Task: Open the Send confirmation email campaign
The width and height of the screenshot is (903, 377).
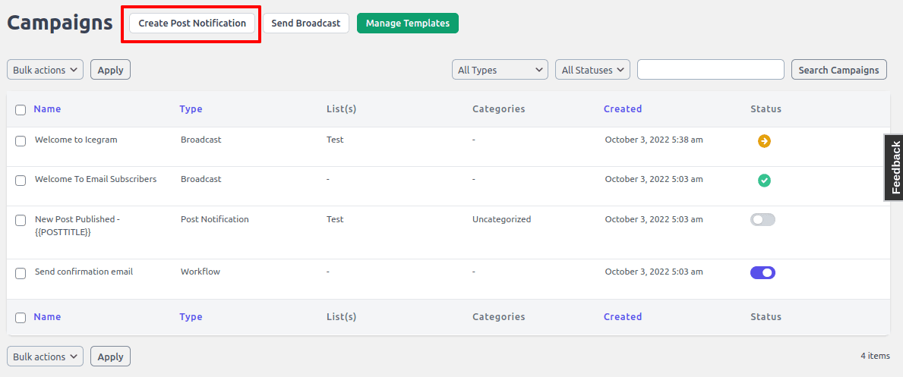Action: pyautogui.click(x=84, y=271)
